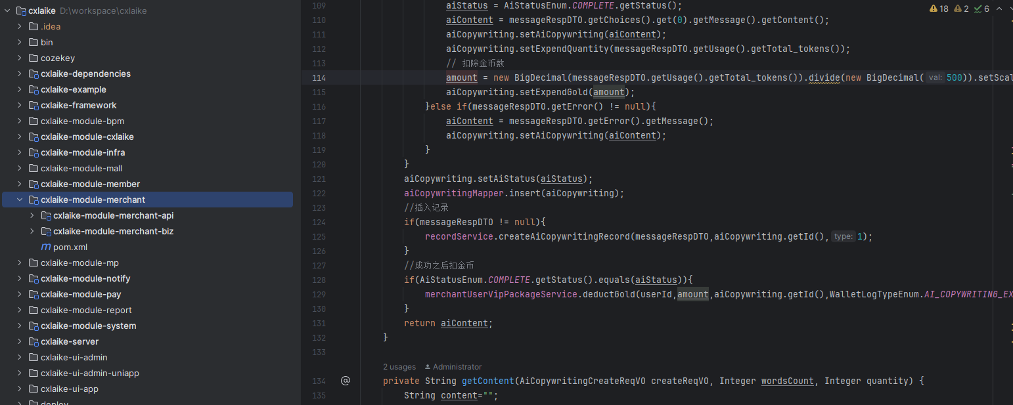Click the .idea folder icon

point(34,26)
